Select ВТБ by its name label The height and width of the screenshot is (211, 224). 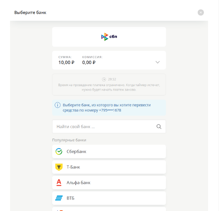[71, 198]
